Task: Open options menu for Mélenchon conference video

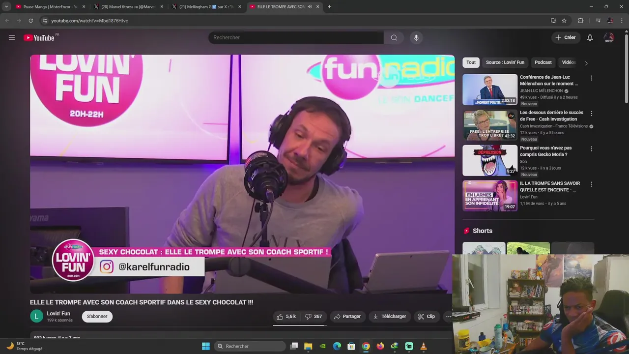Action: pyautogui.click(x=591, y=78)
